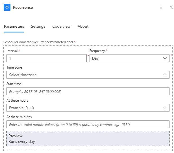This screenshot has width=174, height=153.
Task: Click the Time zone chevron arrow
Action: 165,75
